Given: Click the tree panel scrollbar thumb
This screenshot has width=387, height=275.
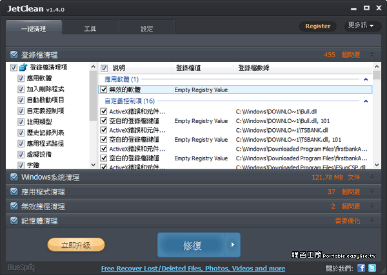Looking at the screenshot, I should click(94, 95).
